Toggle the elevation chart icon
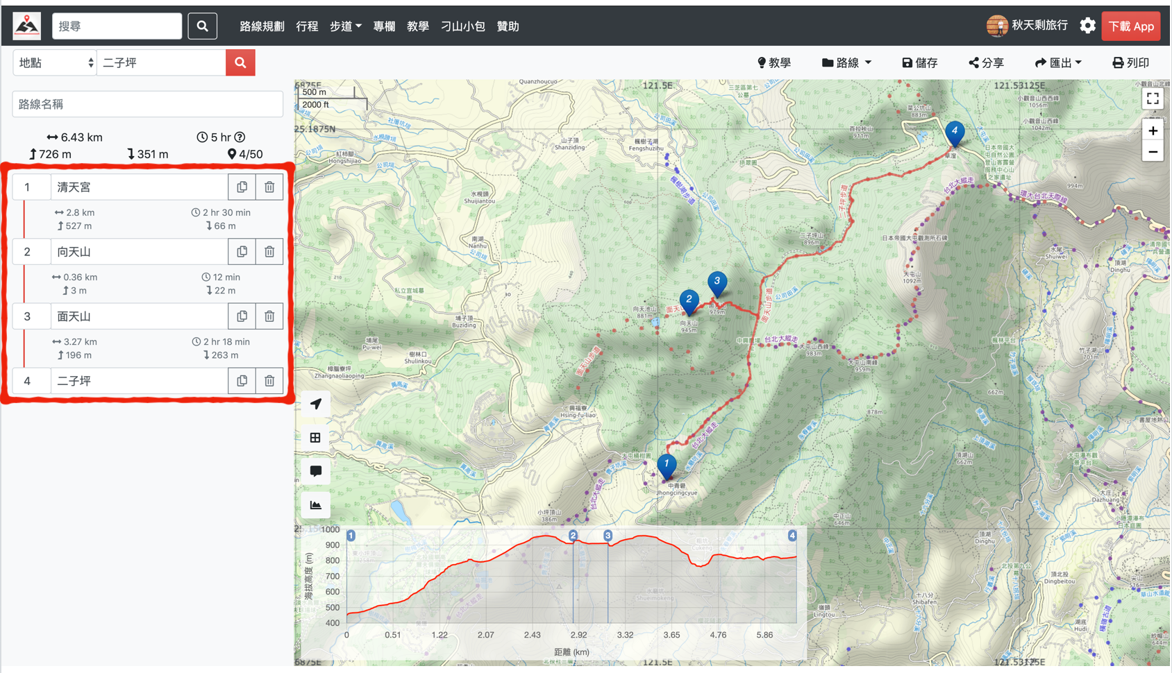Image resolution: width=1172 pixels, height=673 pixels. tap(316, 505)
